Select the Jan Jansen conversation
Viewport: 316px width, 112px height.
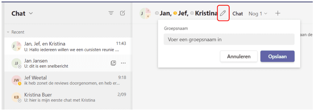68,63
